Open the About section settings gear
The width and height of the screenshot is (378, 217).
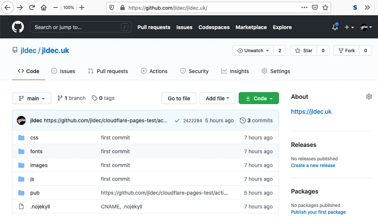coord(369,96)
